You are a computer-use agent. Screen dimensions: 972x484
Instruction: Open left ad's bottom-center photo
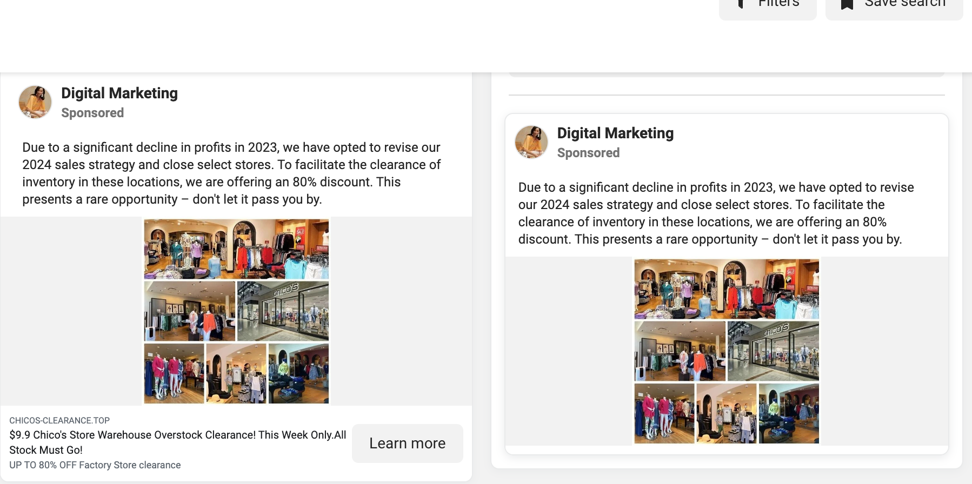pyautogui.click(x=236, y=373)
